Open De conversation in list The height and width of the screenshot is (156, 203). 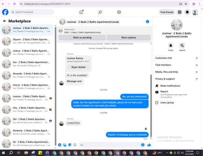(27, 143)
